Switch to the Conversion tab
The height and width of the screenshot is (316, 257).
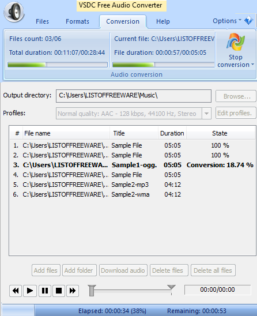(x=123, y=21)
